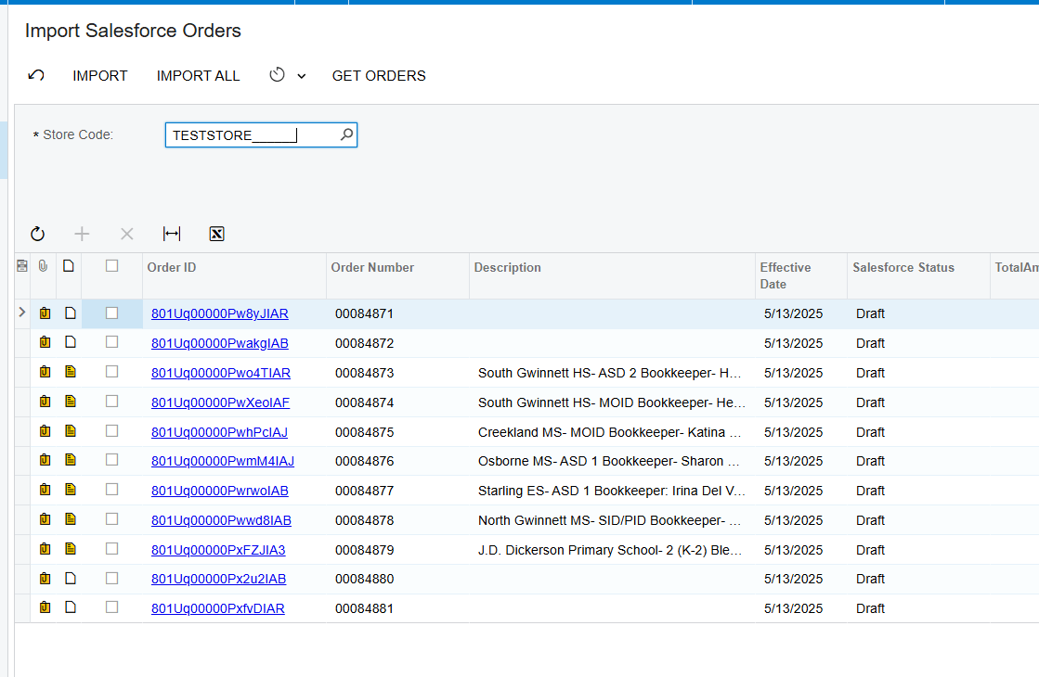Open filled note icon for order 00084873
Screen dimensions: 1039x677
pyautogui.click(x=71, y=372)
